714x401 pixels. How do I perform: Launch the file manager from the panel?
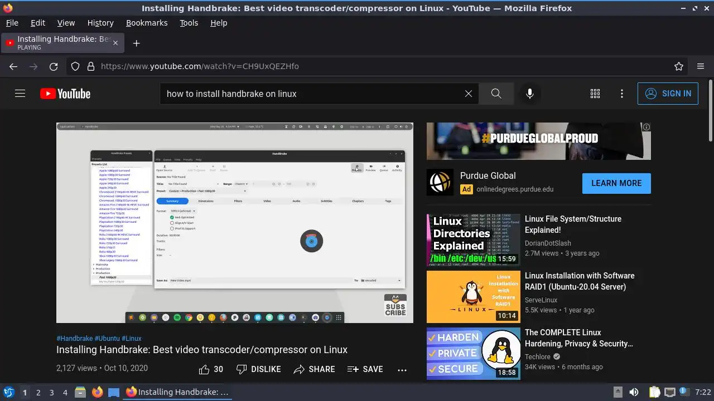click(x=80, y=392)
